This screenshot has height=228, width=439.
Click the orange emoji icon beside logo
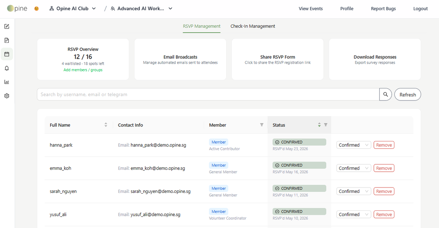tap(37, 8)
